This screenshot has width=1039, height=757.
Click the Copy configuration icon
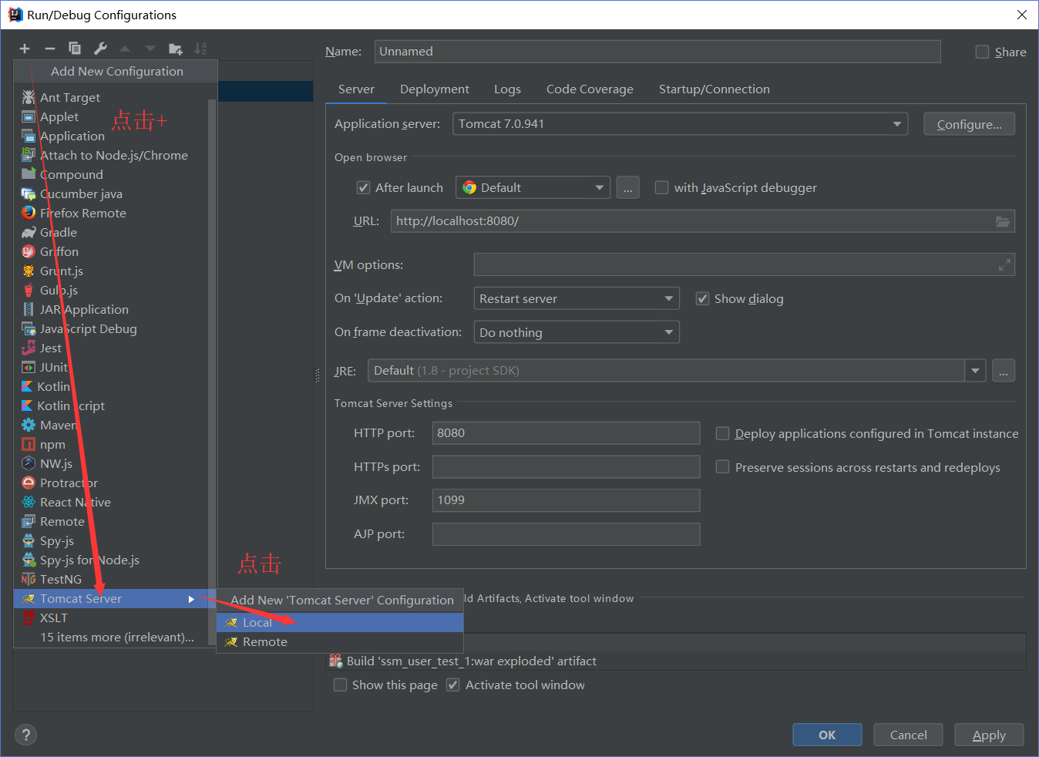(75, 49)
